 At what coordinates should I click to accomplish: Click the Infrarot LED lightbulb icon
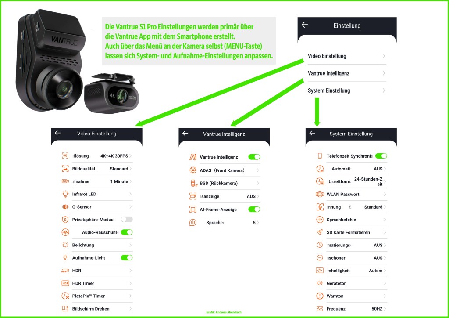[x=65, y=194]
